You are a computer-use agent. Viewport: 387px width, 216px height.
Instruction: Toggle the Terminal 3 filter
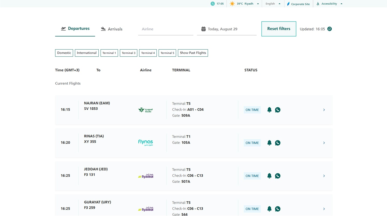(x=129, y=53)
